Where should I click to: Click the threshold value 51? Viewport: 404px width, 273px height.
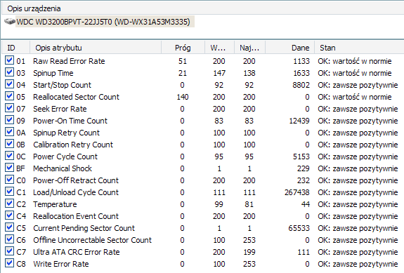pos(183,61)
